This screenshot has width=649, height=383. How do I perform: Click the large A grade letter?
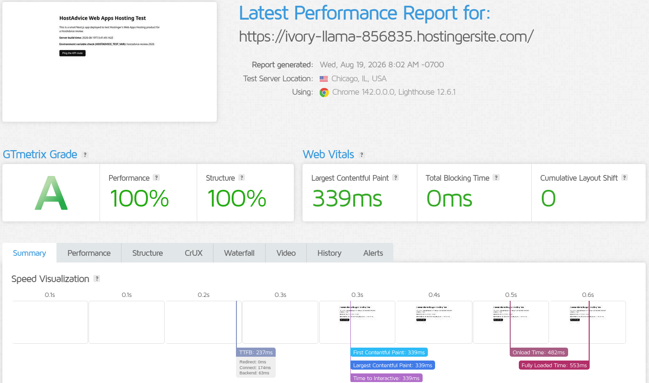51,193
